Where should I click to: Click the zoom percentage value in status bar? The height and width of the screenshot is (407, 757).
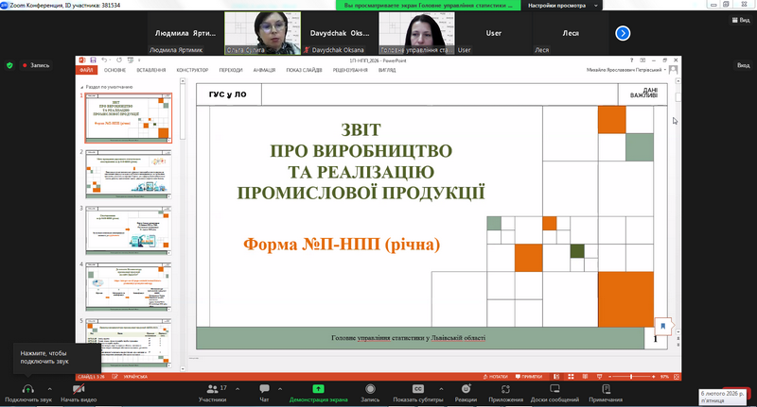pos(665,377)
